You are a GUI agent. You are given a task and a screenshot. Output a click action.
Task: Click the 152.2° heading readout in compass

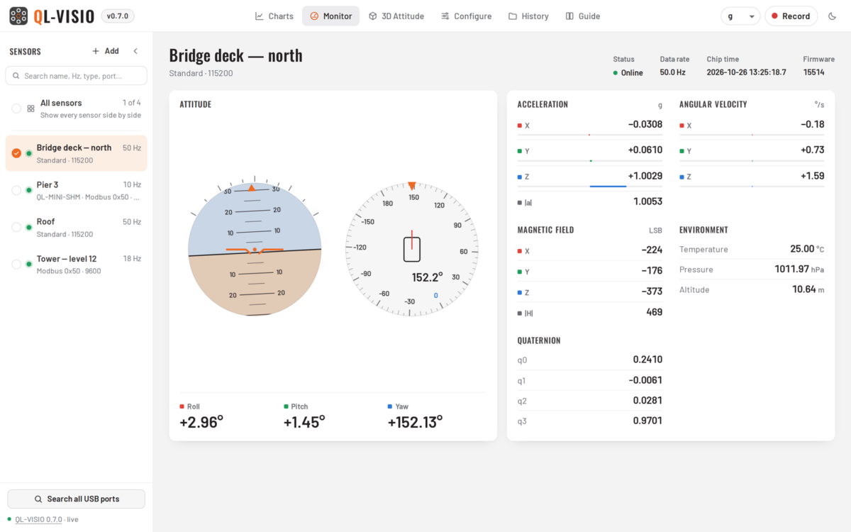[428, 277]
